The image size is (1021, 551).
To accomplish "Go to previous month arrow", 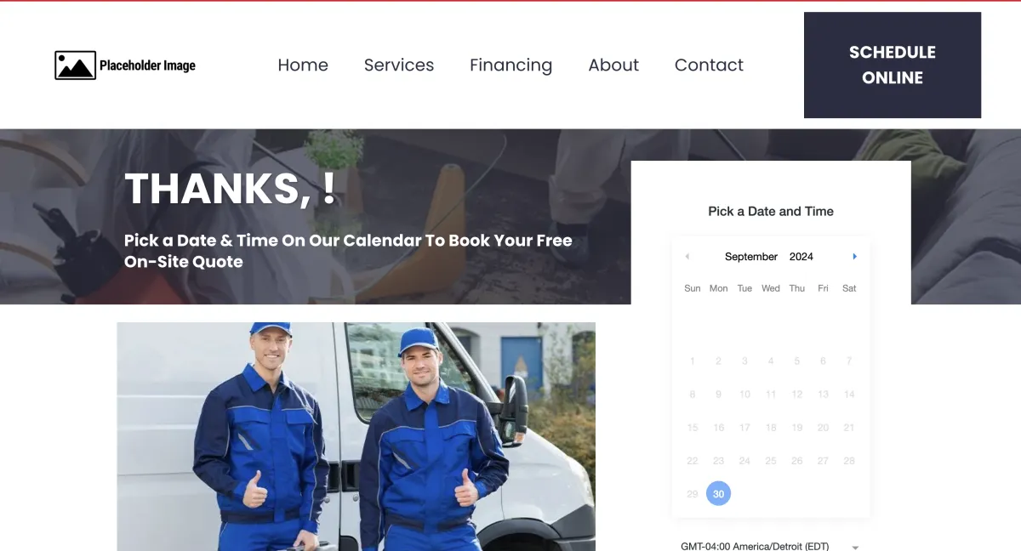I will pos(687,257).
